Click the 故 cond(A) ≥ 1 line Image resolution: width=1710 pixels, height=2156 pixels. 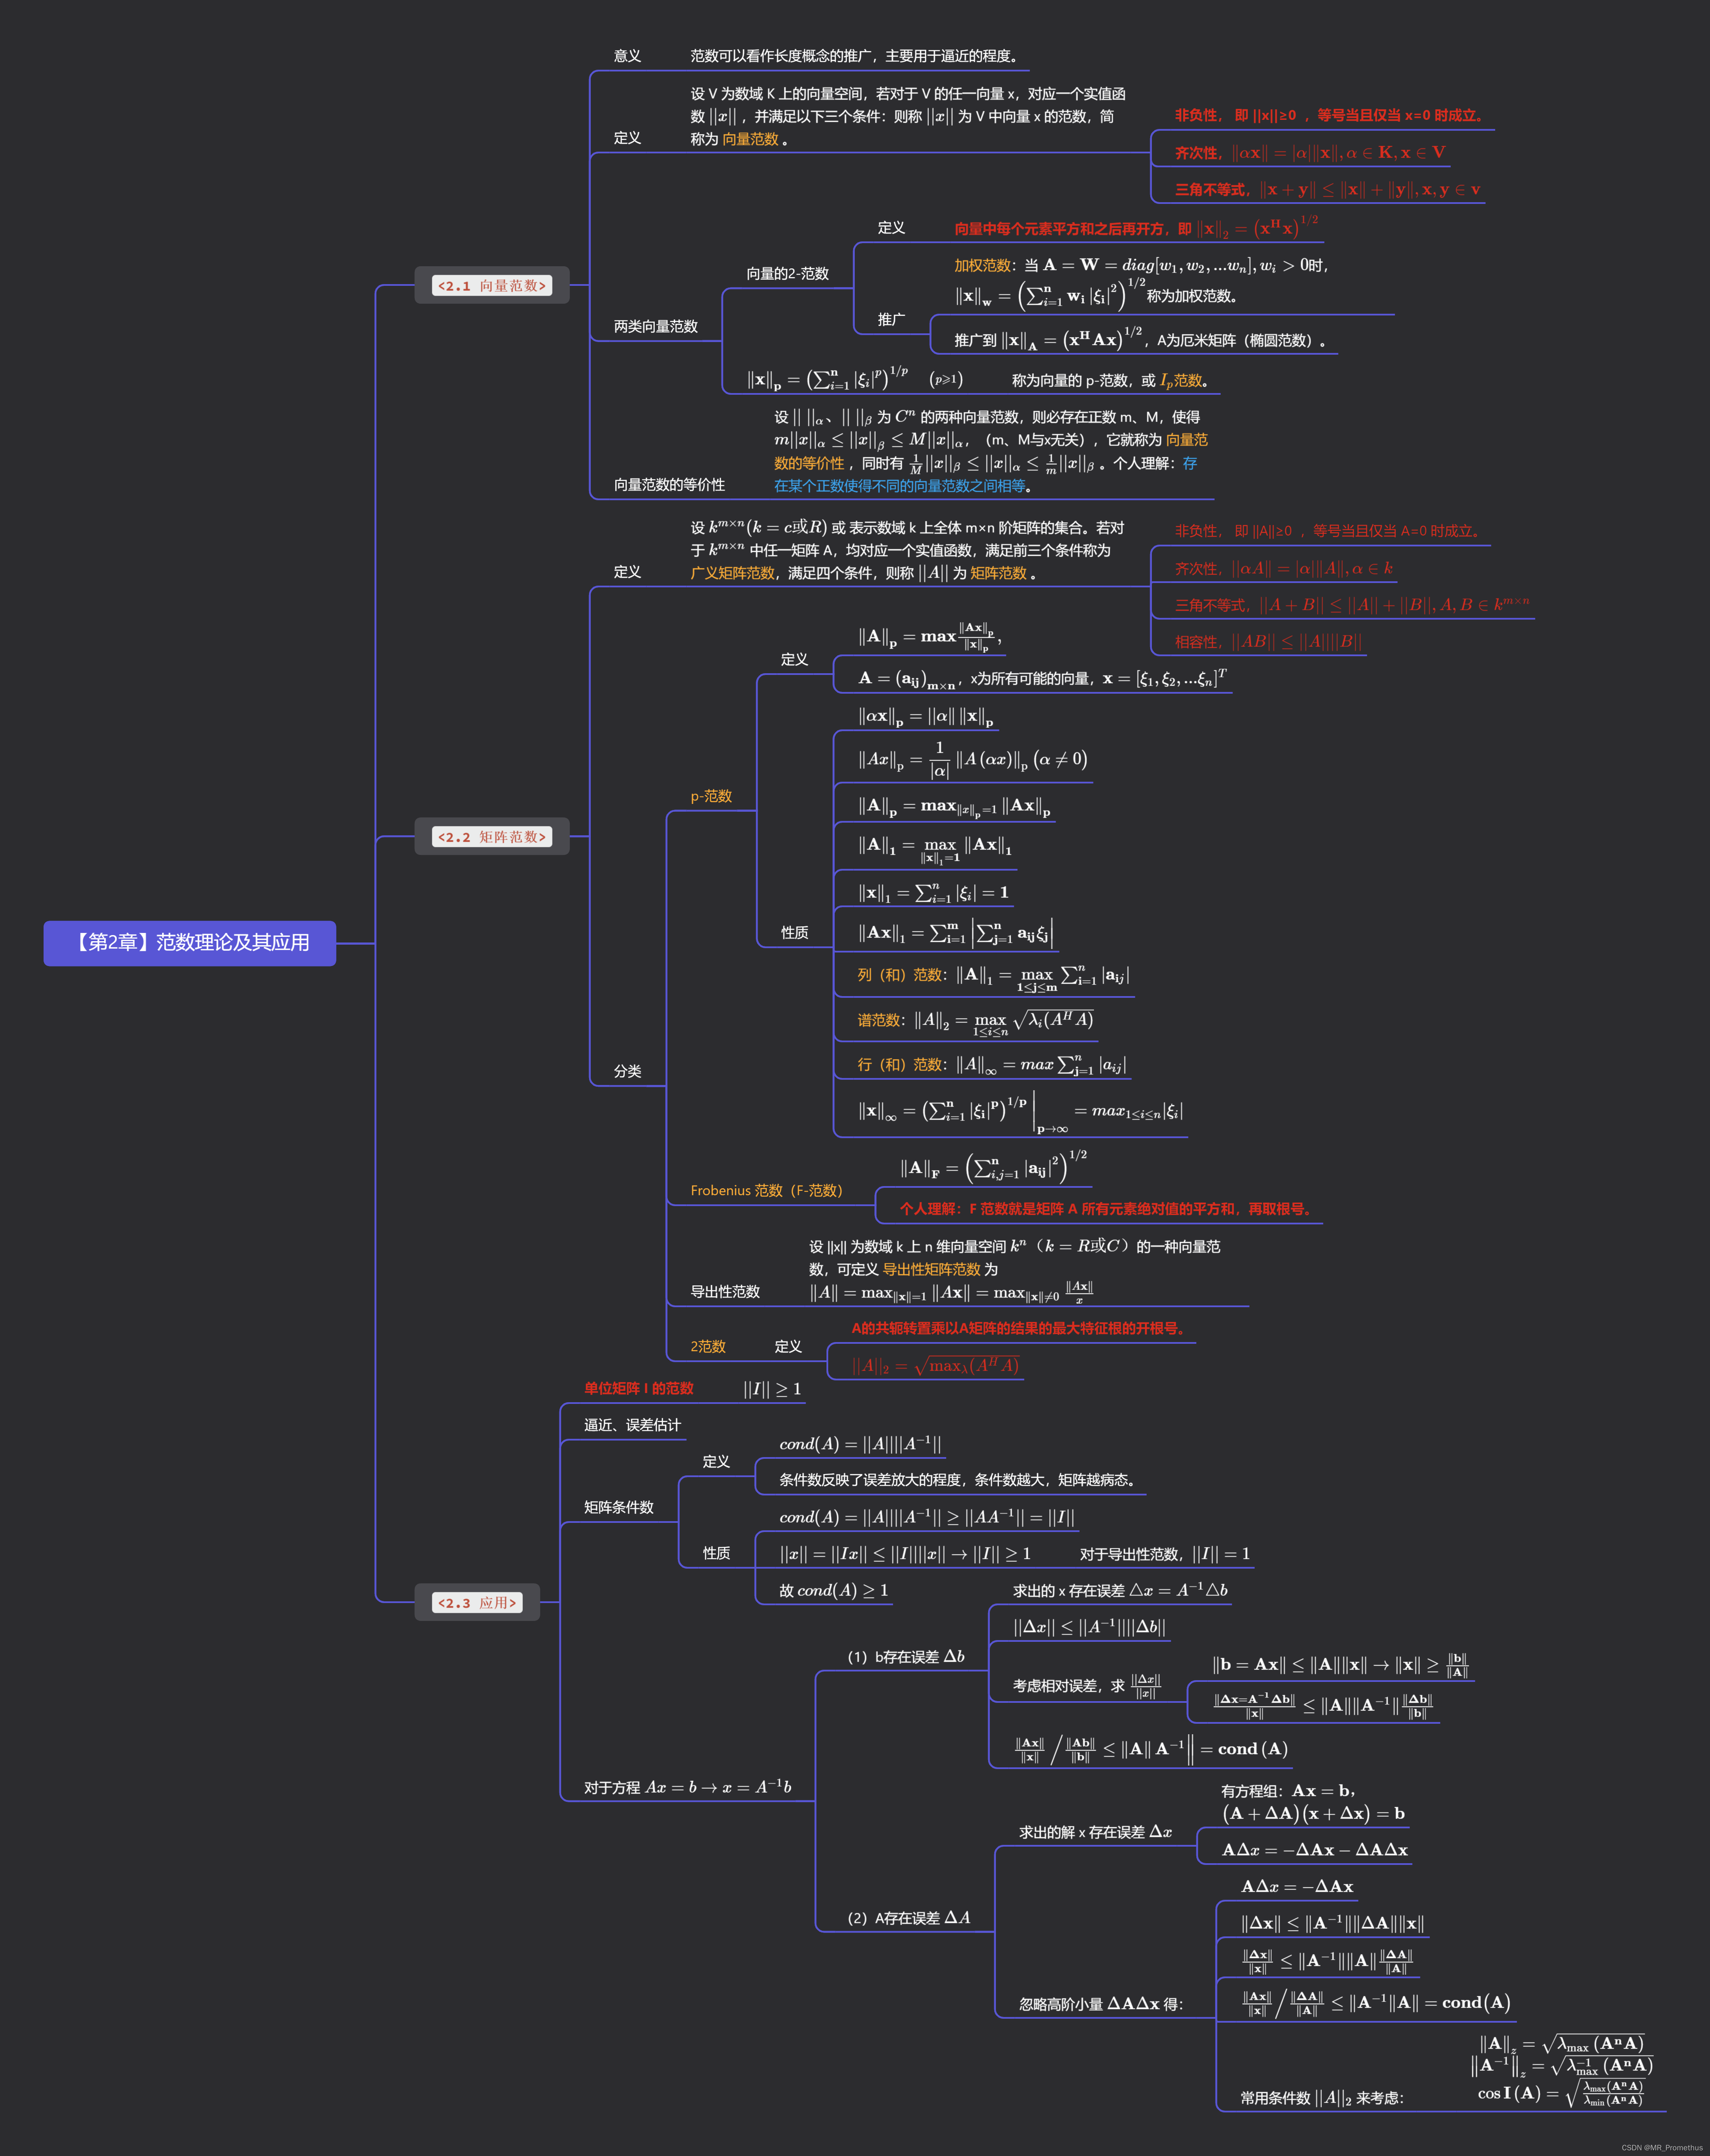pos(833,1591)
